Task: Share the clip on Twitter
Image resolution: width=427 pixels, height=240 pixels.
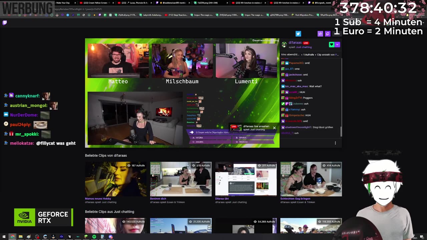Action: click(298, 34)
